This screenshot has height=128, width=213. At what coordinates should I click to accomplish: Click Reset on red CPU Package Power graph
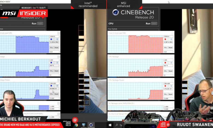pyautogui.click(x=171, y=94)
